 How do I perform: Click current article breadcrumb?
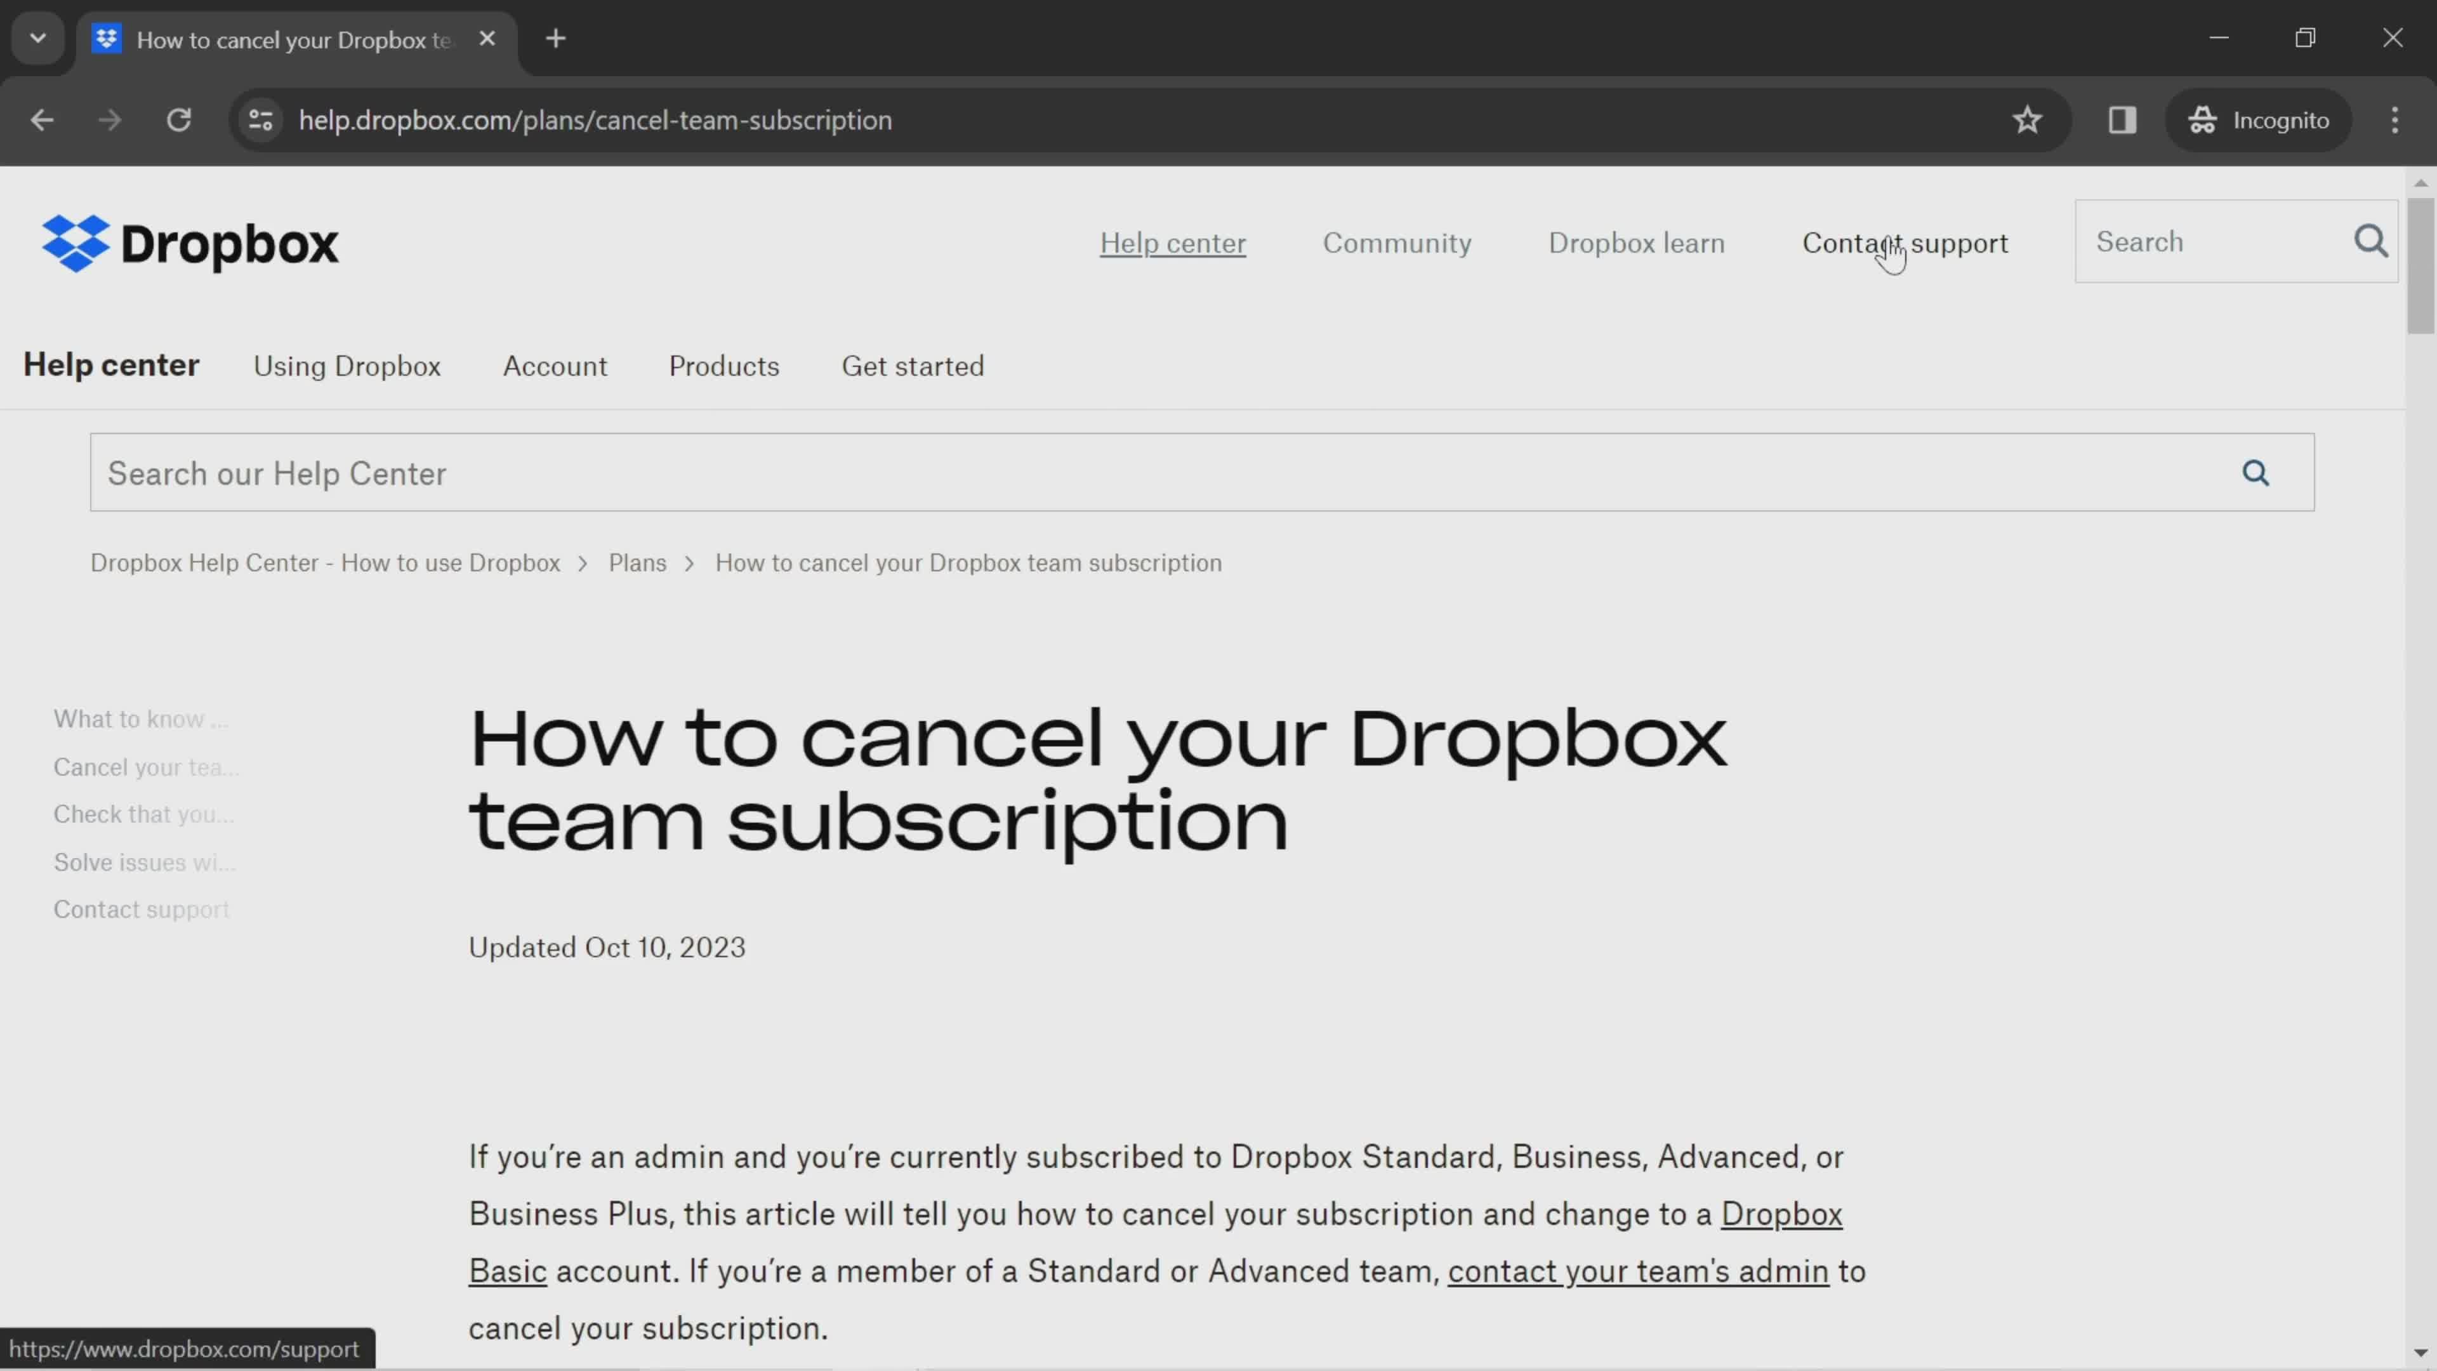pos(968,563)
